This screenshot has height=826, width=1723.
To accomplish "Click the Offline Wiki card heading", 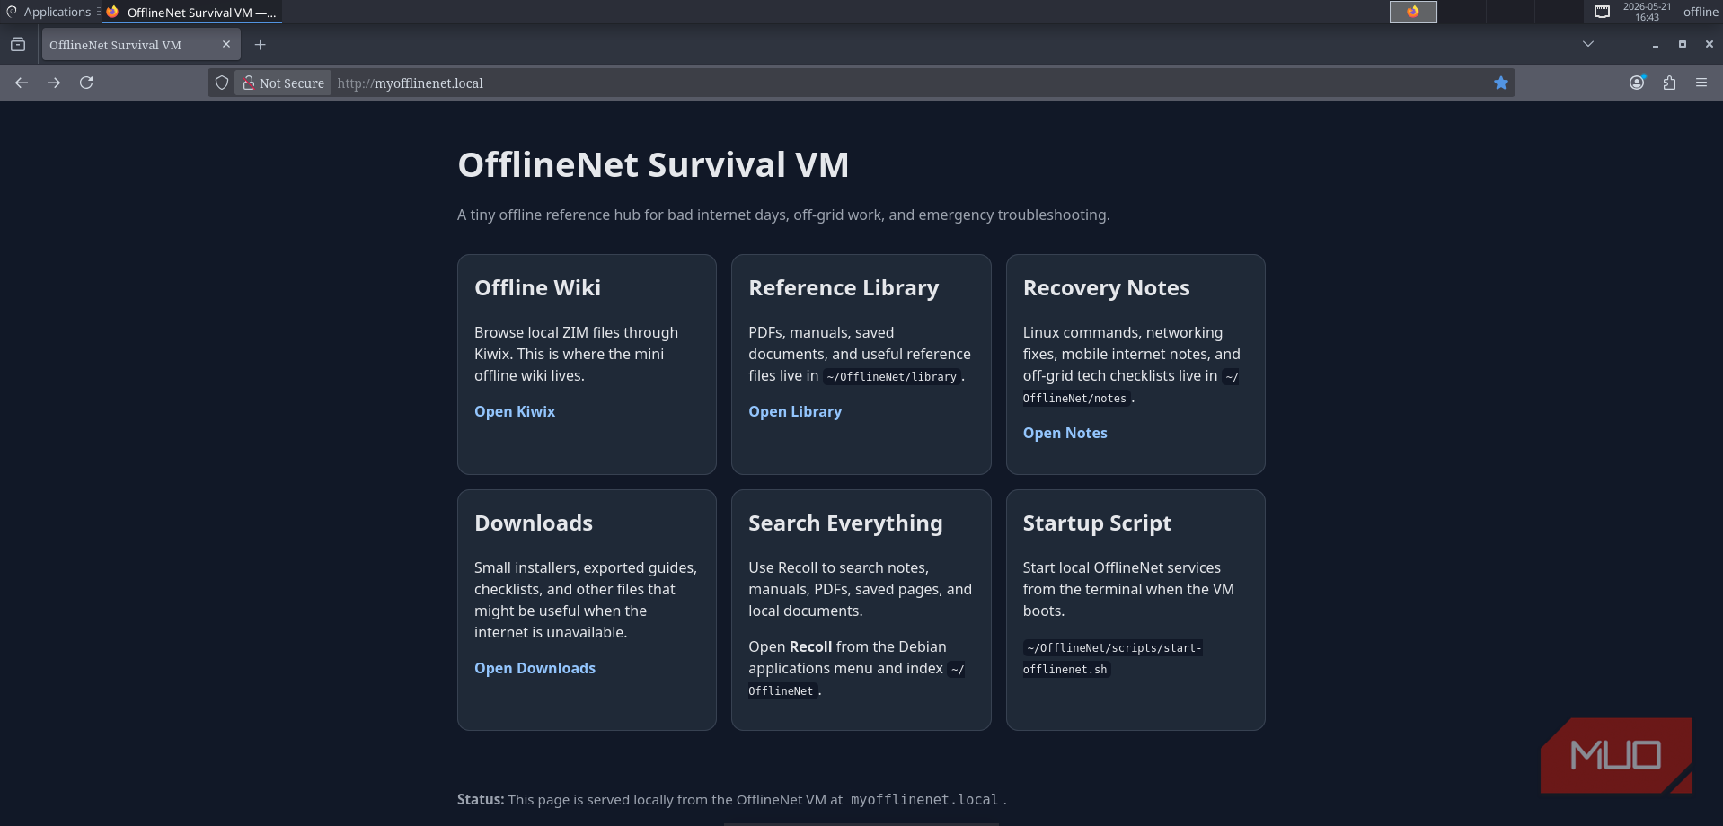I will [537, 287].
